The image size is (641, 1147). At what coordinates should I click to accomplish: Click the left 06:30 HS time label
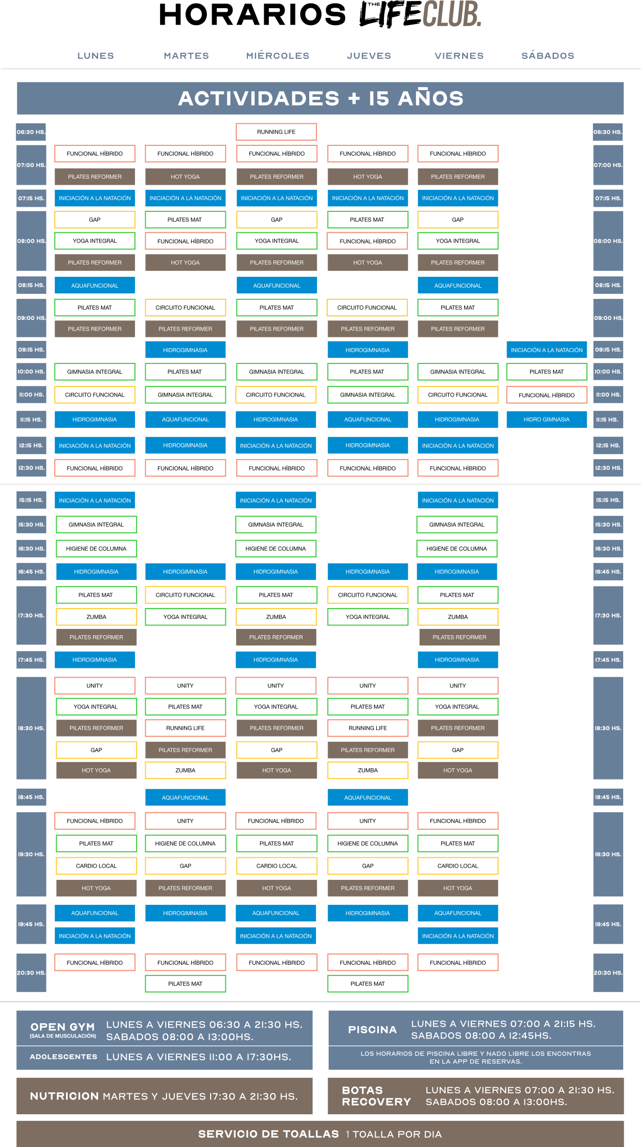click(x=31, y=132)
